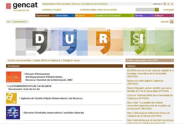Click the Notícies section header
The image size is (184, 124).
click(x=150, y=66)
